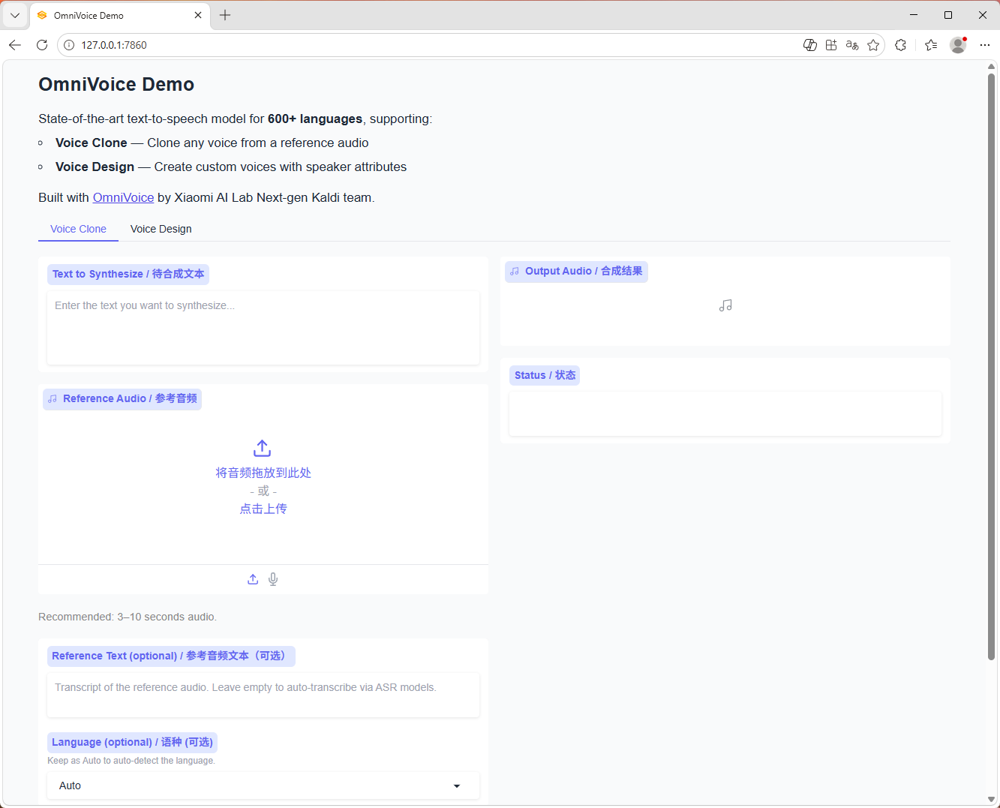Screen dimensions: 1000x808
Task: Expand the Language Auto dropdown
Action: click(263, 785)
